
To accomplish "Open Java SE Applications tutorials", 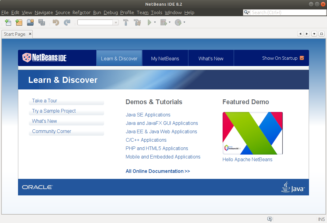I will click(148, 115).
